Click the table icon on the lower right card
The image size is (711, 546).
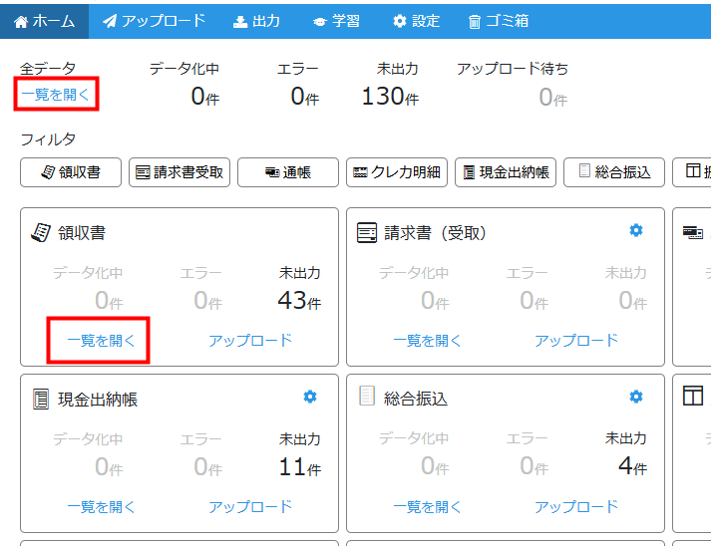point(693,396)
